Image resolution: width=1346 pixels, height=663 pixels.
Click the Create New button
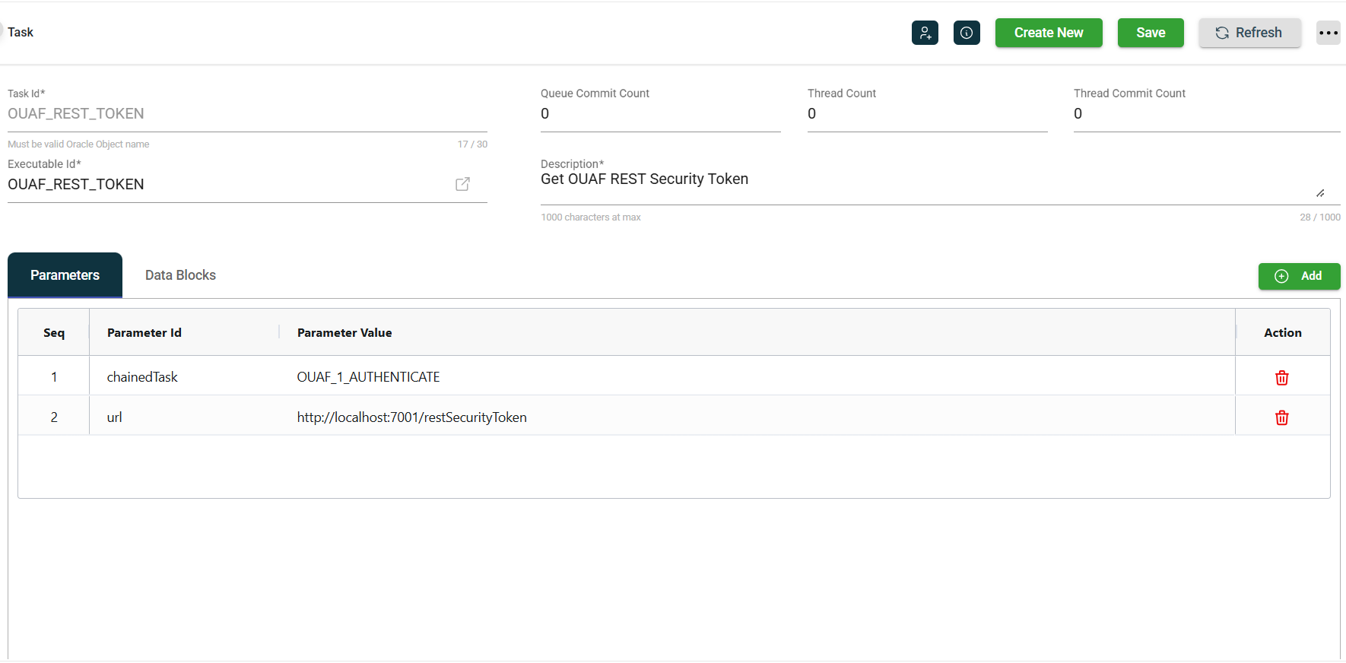[x=1048, y=33]
